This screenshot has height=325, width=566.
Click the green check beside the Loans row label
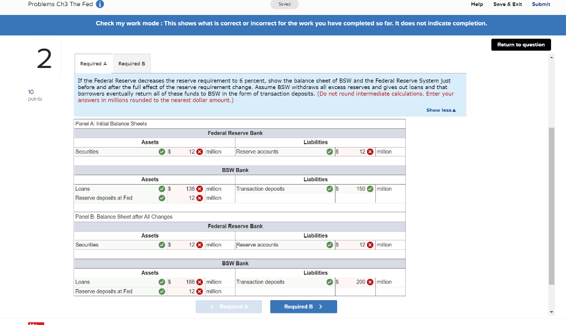(x=162, y=188)
